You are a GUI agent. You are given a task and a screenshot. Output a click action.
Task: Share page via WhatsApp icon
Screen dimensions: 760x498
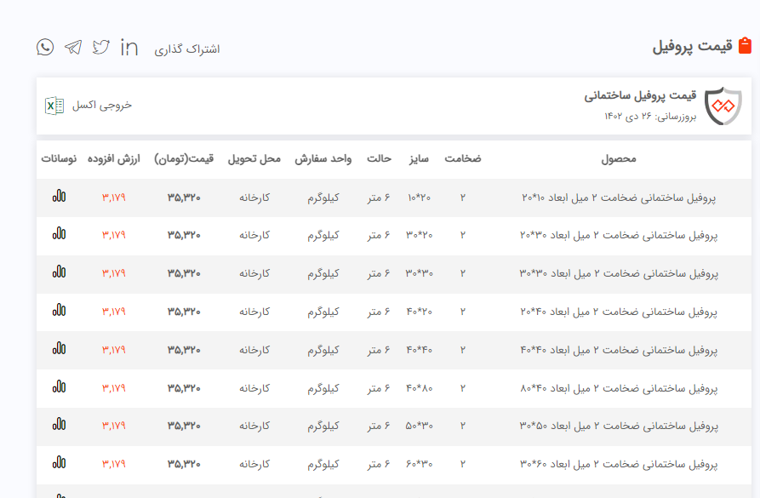(x=45, y=47)
